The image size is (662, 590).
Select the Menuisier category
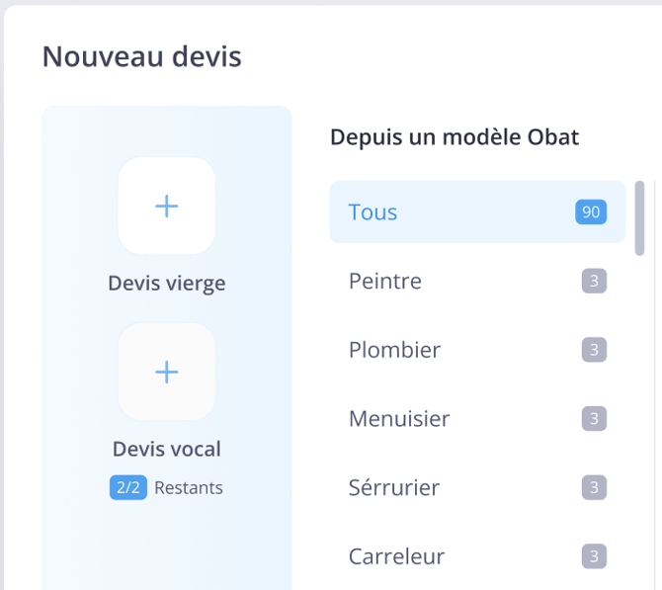[x=399, y=419]
